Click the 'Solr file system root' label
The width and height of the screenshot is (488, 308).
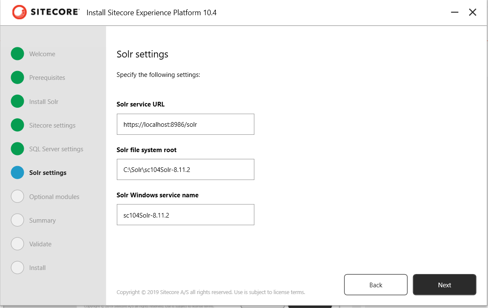point(146,150)
